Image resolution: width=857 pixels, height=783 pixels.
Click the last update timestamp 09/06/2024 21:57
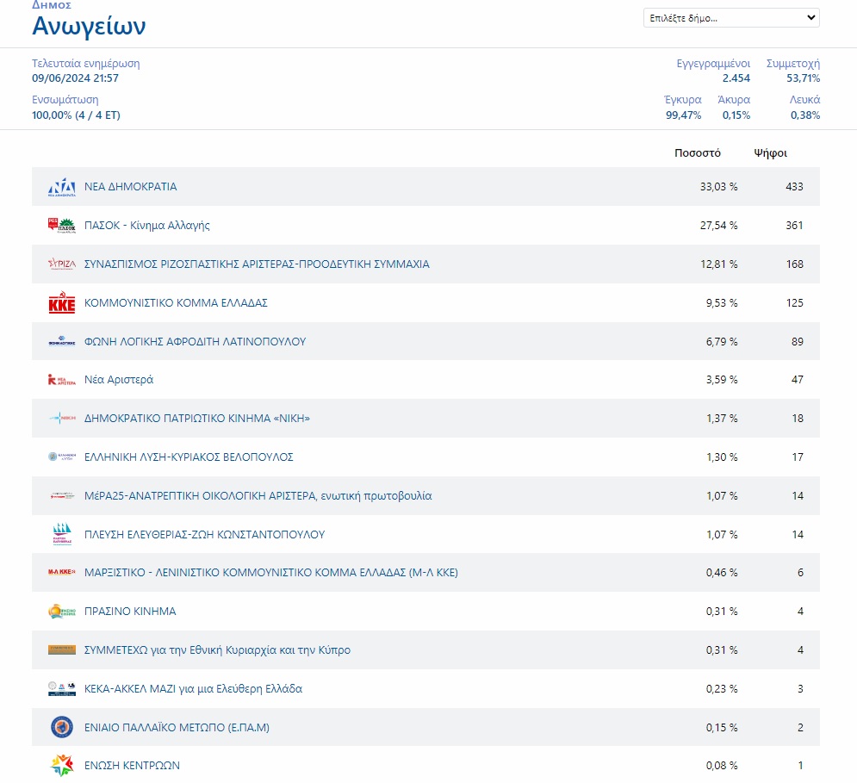pyautogui.click(x=75, y=78)
